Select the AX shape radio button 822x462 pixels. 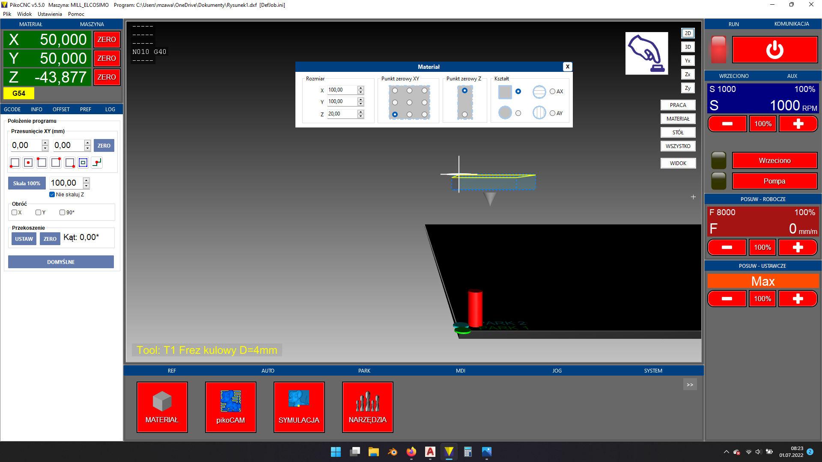(x=552, y=92)
